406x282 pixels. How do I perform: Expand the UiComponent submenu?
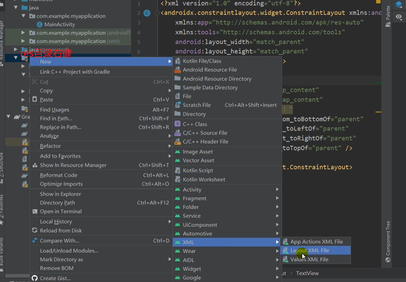[x=227, y=225]
